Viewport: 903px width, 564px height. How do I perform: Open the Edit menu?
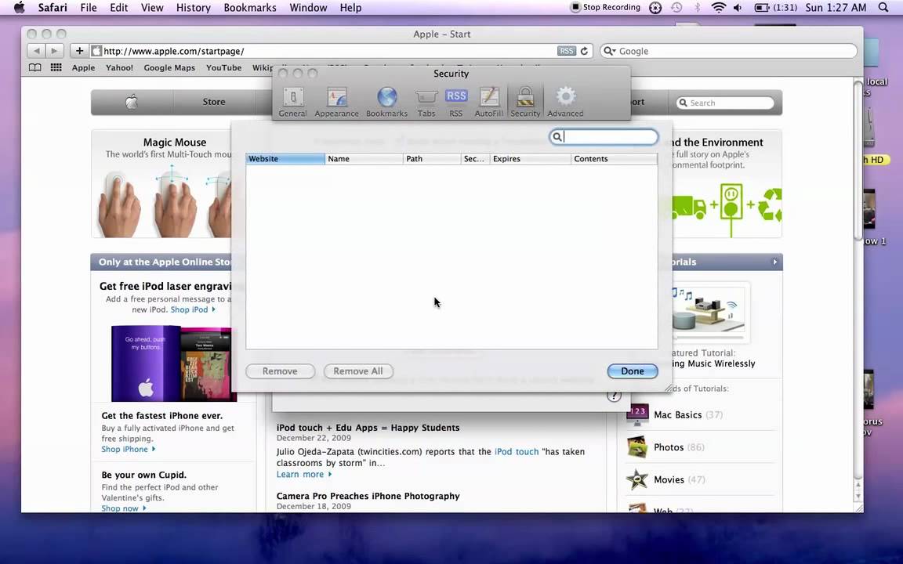click(x=118, y=8)
